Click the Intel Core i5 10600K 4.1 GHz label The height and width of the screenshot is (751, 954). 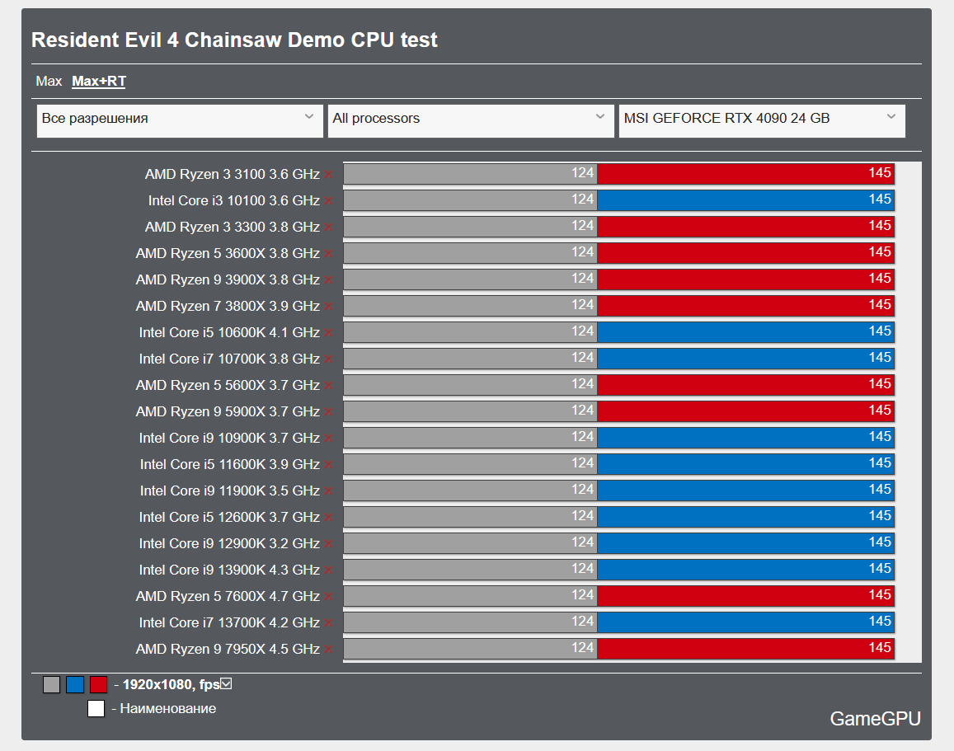228,332
